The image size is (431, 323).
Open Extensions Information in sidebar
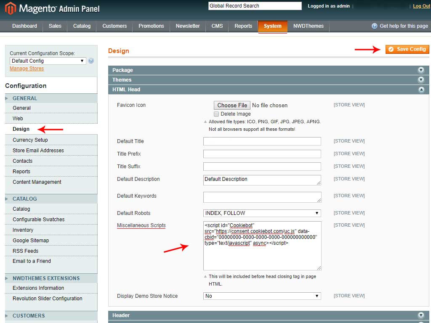[38, 288]
